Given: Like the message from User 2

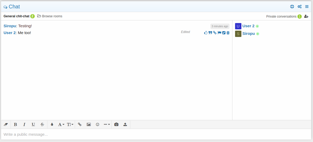Looking at the screenshot, I should 206,33.
